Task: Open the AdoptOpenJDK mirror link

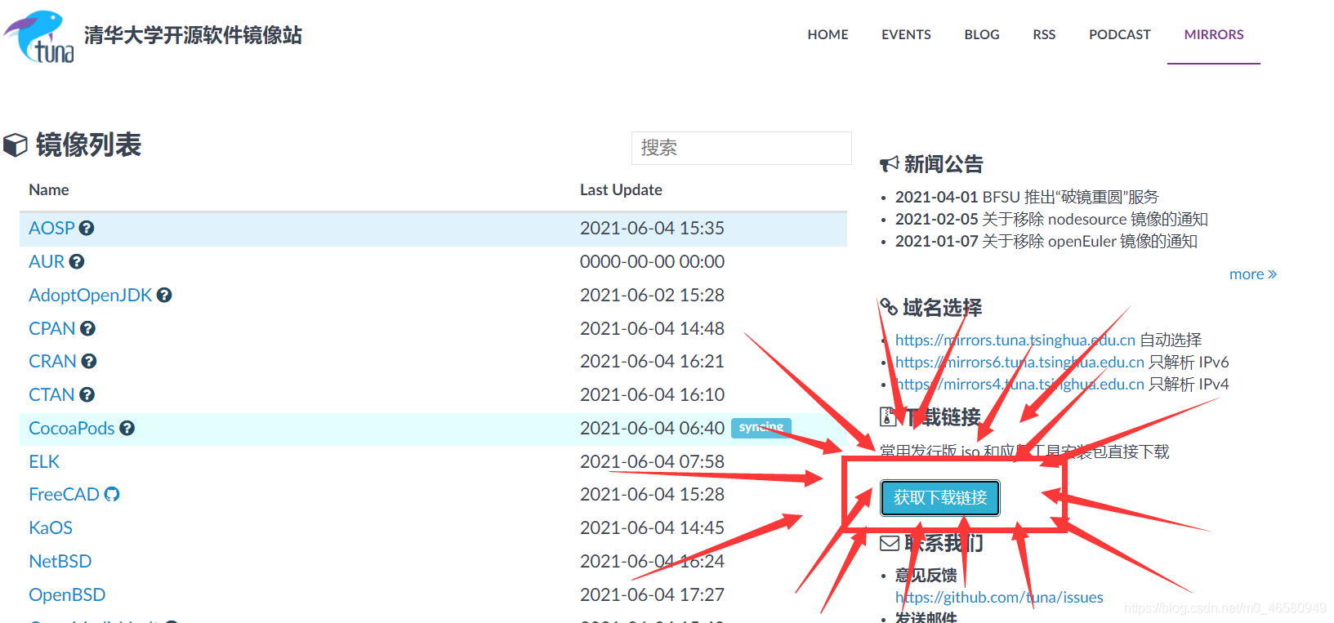Action: [x=90, y=296]
